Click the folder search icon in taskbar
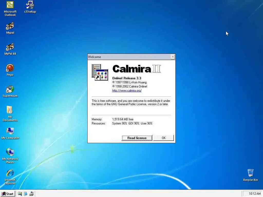The image size is (263, 197). point(20,194)
